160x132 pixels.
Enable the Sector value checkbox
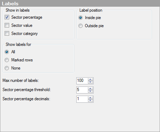pyautogui.click(x=7, y=25)
